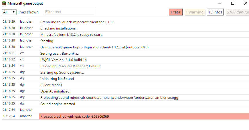Click the LWJGL Version 3.1.6 log entry
249x130 pixels.
pos(64,60)
